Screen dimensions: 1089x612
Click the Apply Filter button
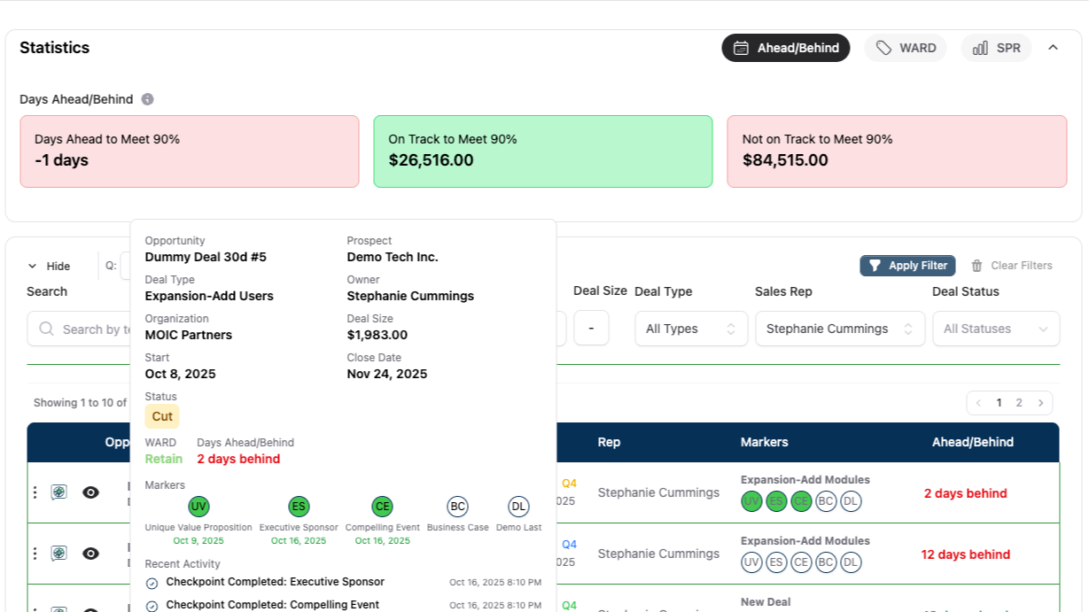[907, 266]
